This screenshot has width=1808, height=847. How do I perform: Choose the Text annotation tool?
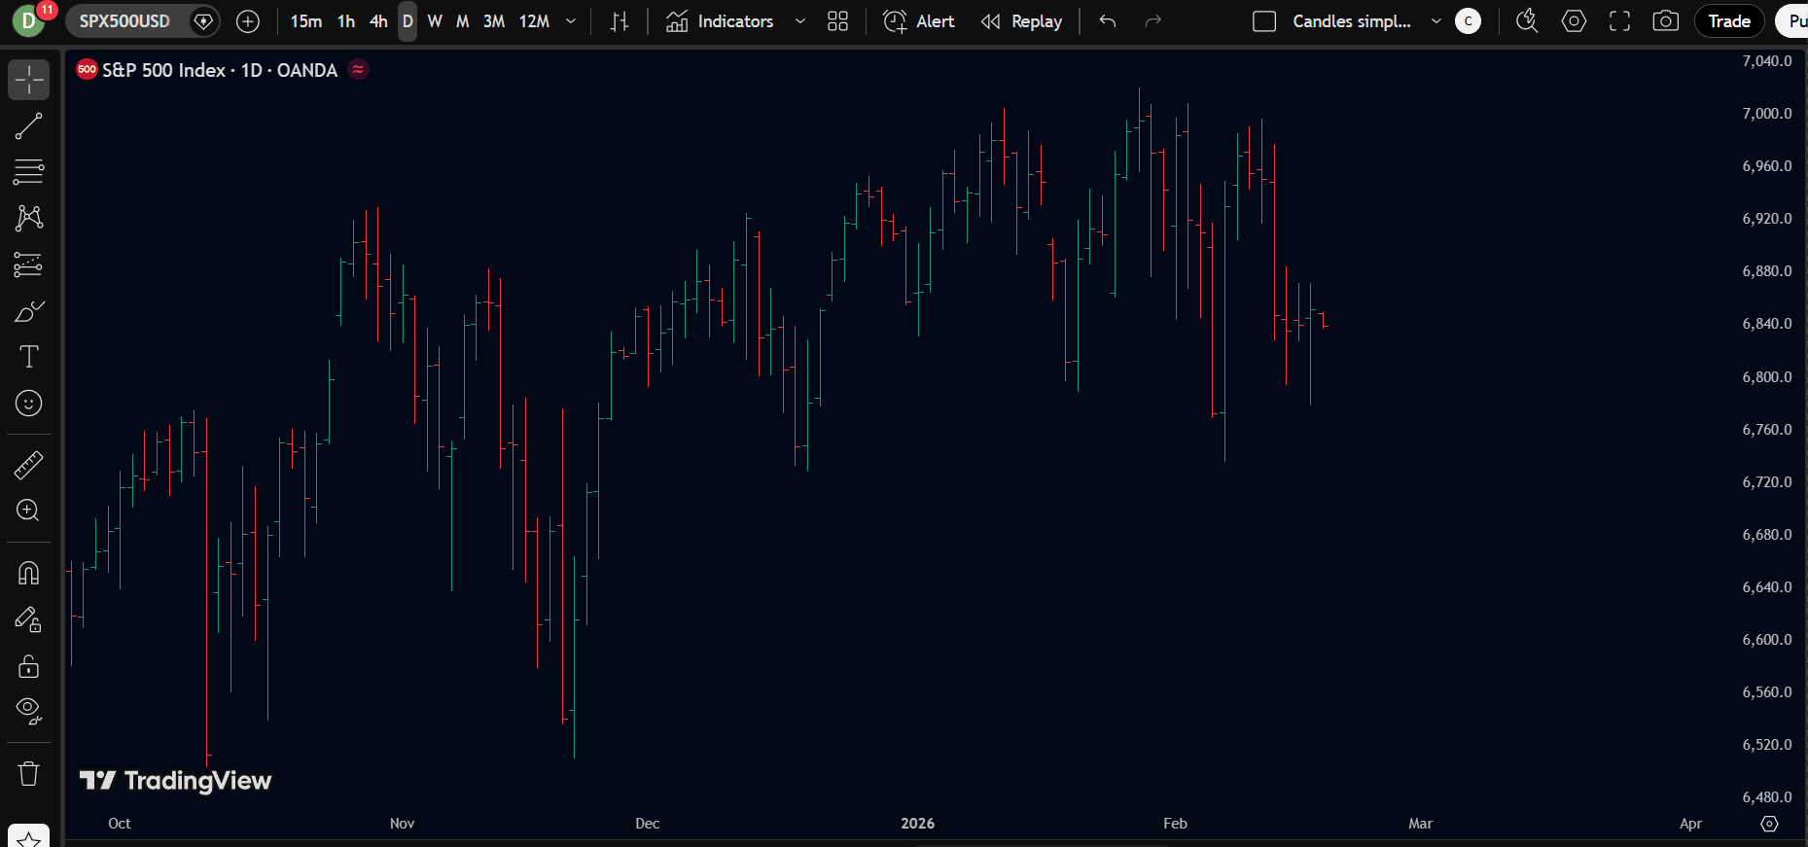pos(29,357)
